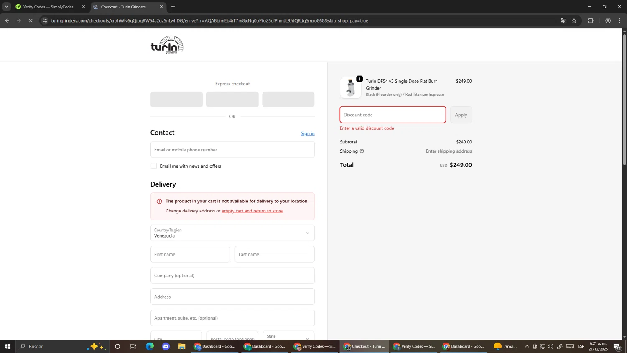Open clock and calendar 6:21 a. m.
This screenshot has width=627, height=353.
[599, 346]
